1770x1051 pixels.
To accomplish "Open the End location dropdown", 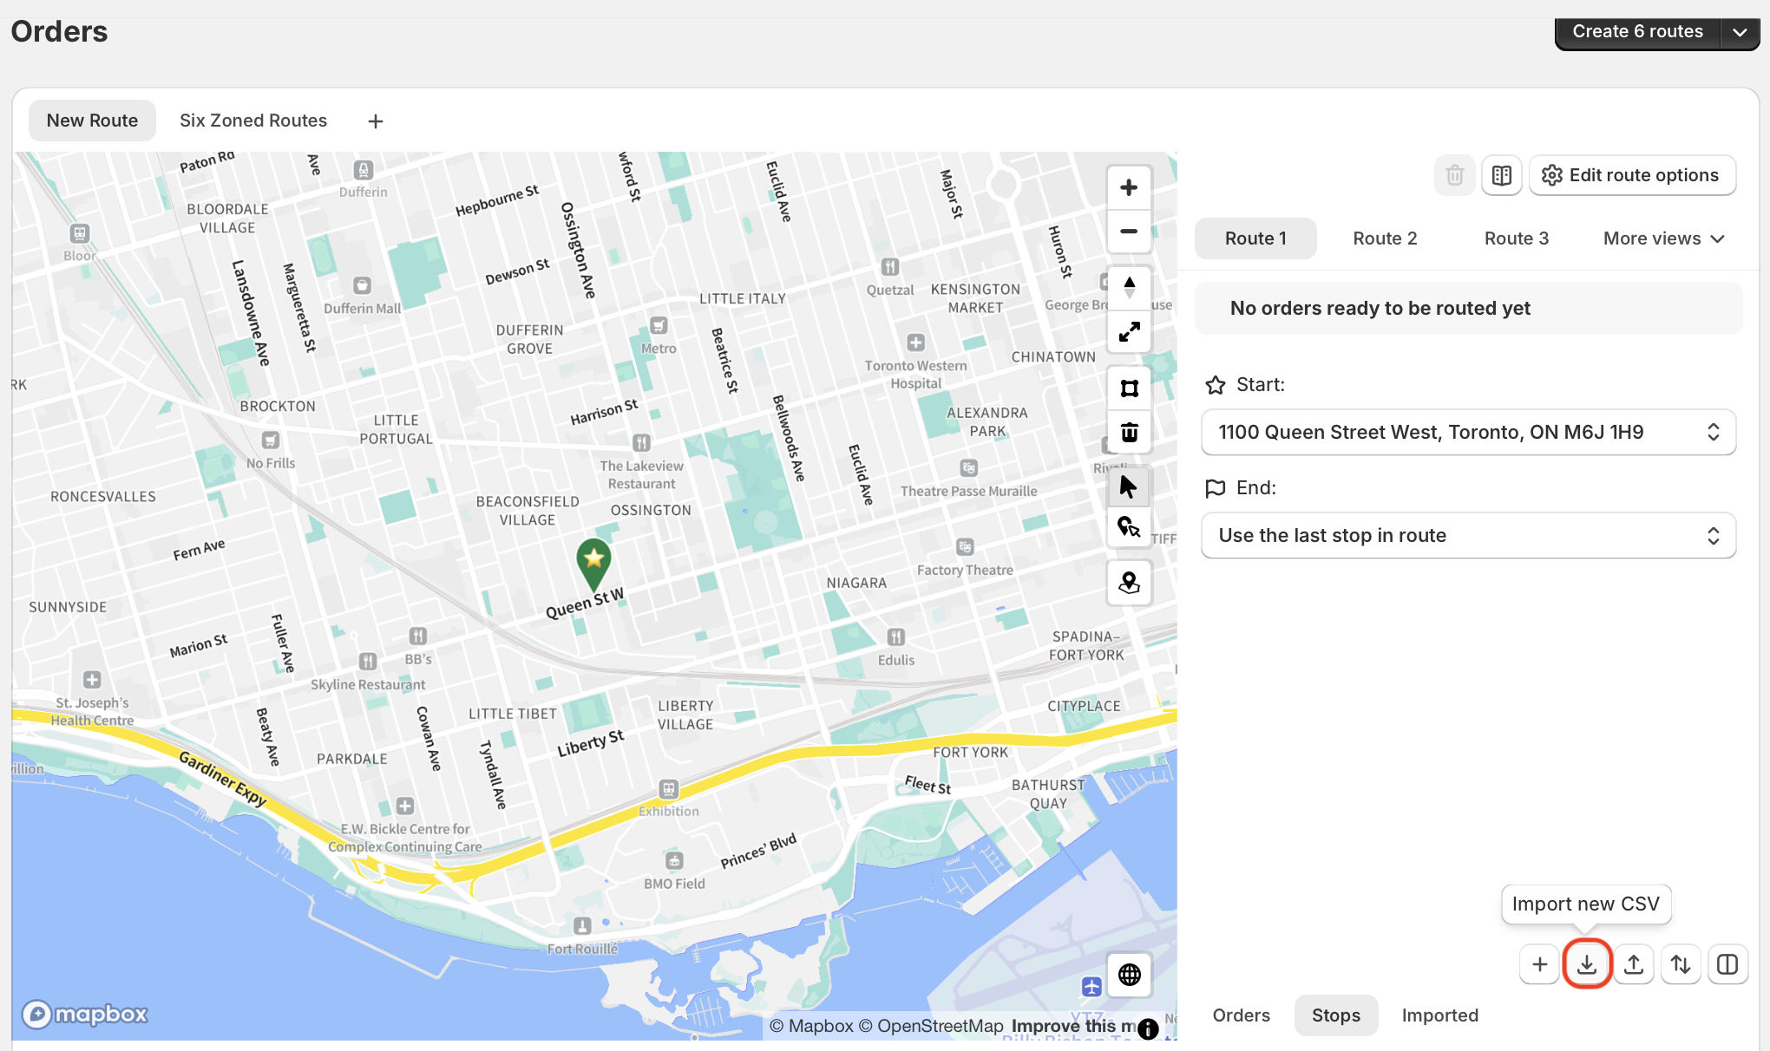I will [x=1468, y=535].
